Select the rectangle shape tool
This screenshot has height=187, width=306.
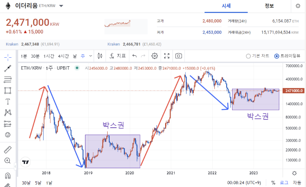click(8, 90)
